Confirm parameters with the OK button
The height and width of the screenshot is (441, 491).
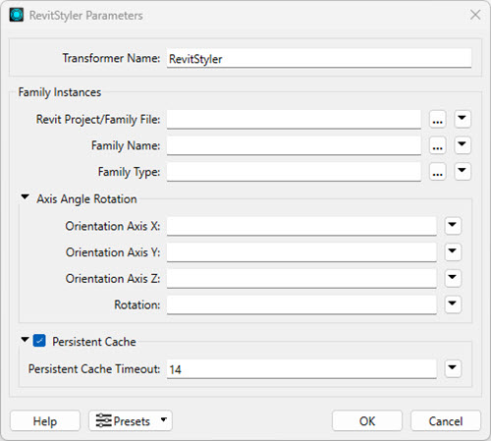(367, 420)
